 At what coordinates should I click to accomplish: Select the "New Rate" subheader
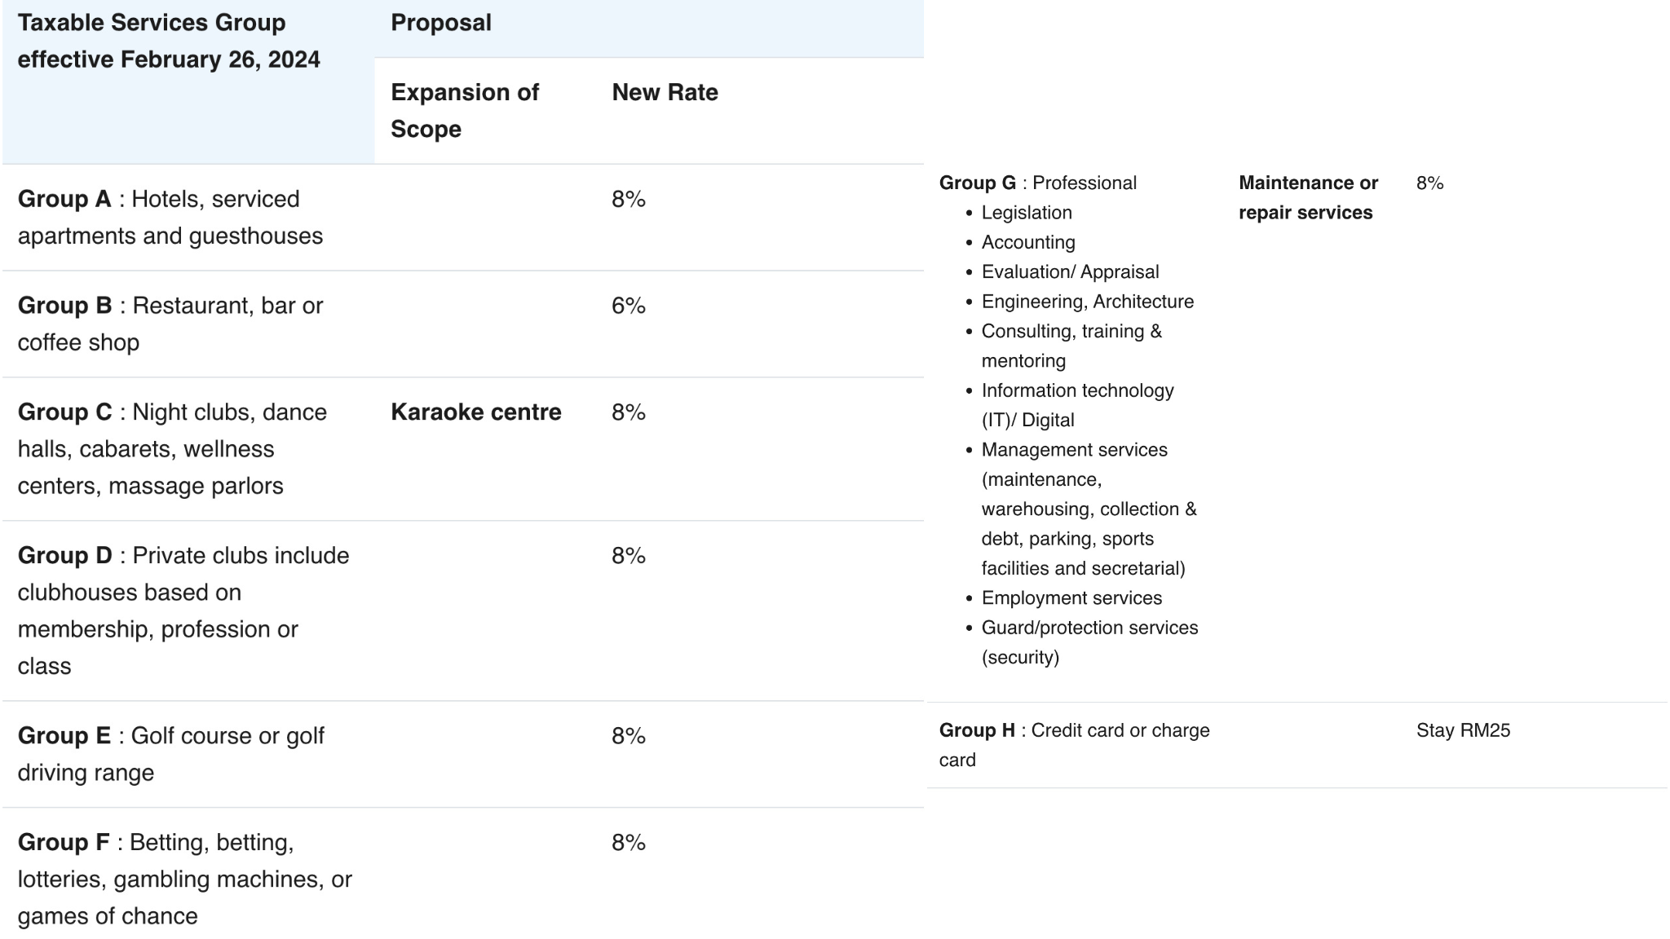(x=665, y=92)
